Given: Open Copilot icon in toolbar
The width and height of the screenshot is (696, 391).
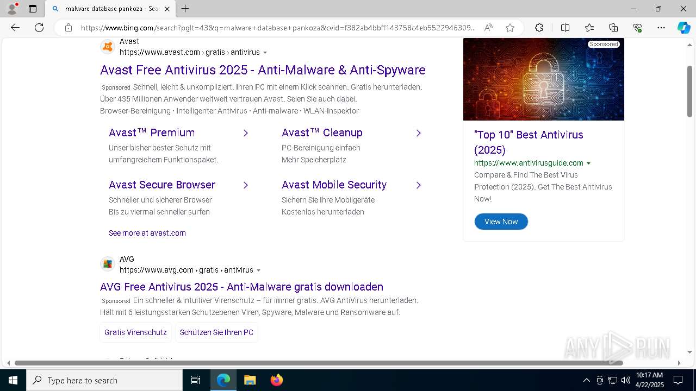Looking at the screenshot, I should pos(683,28).
